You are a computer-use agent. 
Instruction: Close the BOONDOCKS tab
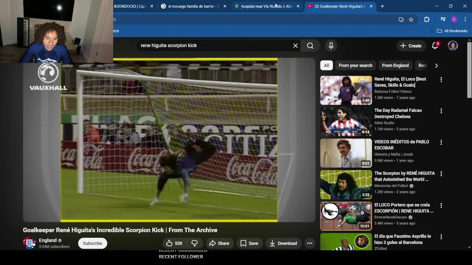[152, 6]
